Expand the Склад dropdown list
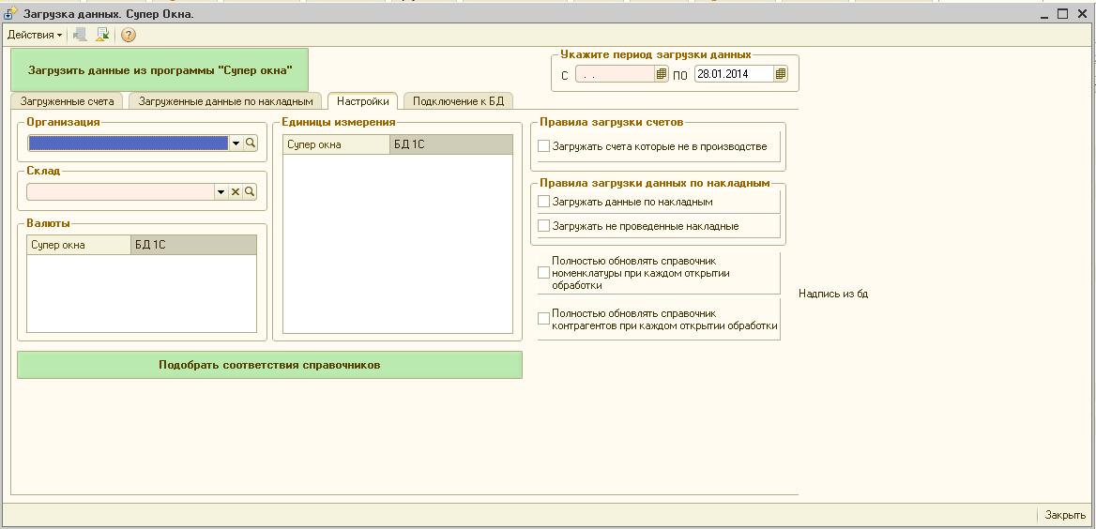The image size is (1096, 529). 221,191
